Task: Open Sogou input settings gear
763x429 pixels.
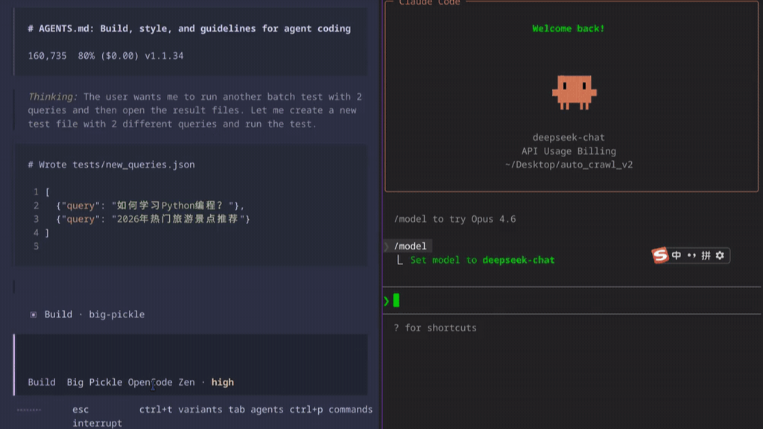Action: click(x=721, y=255)
